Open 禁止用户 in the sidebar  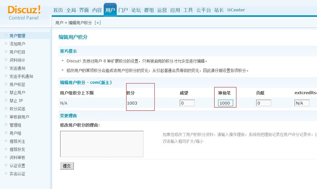tap(17, 93)
